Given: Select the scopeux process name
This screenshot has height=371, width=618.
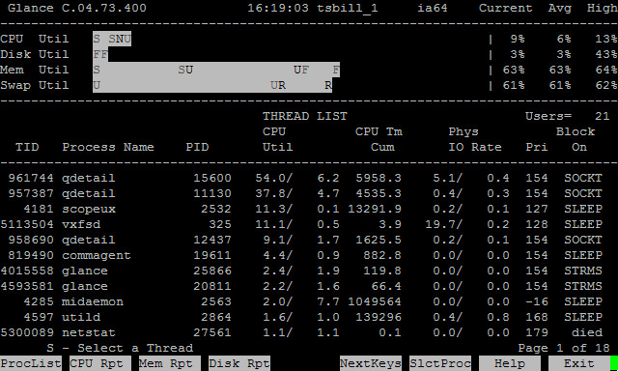Looking at the screenshot, I should click(89, 209).
